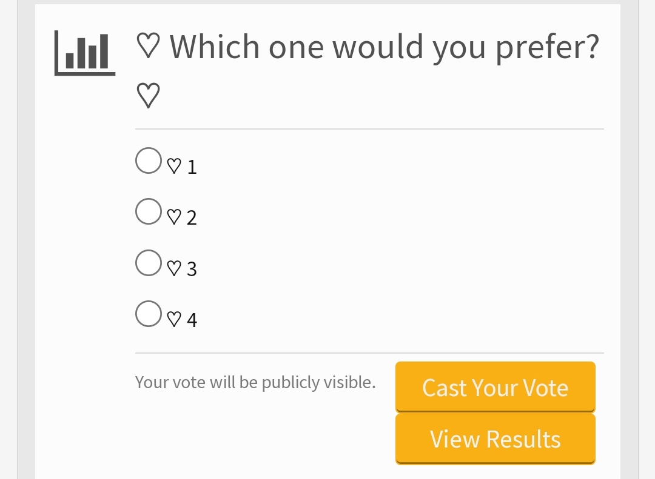Pick the radio button for option 3
The image size is (655, 479).
click(149, 263)
